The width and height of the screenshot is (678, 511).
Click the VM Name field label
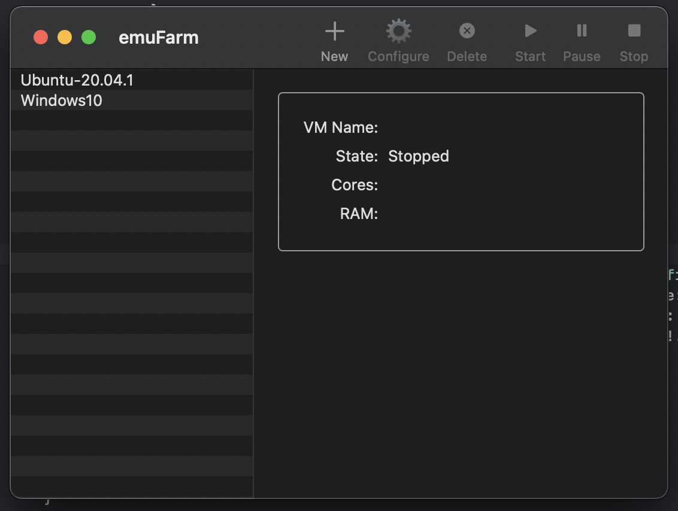(341, 127)
